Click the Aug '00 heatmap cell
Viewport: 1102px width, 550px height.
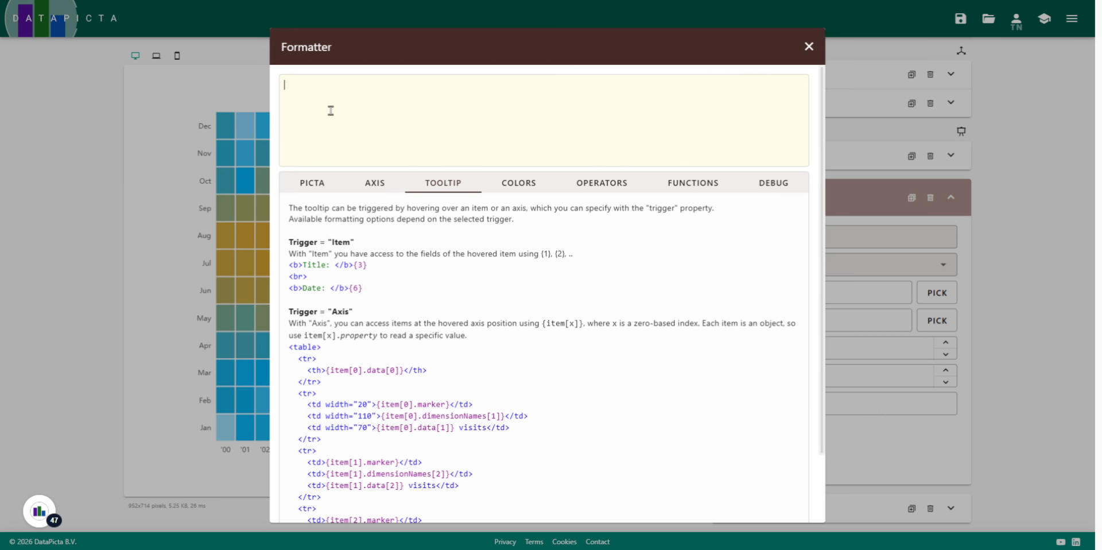pos(226,235)
